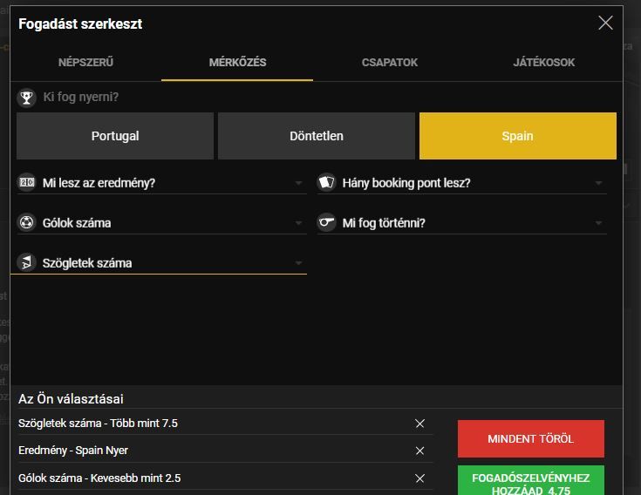The height and width of the screenshot is (495, 641).
Task: Click the whistle icon next to Mi fog történni?
Action: (x=326, y=222)
